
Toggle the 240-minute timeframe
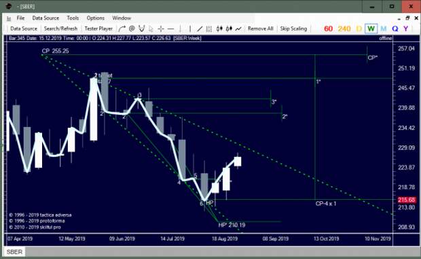point(344,29)
